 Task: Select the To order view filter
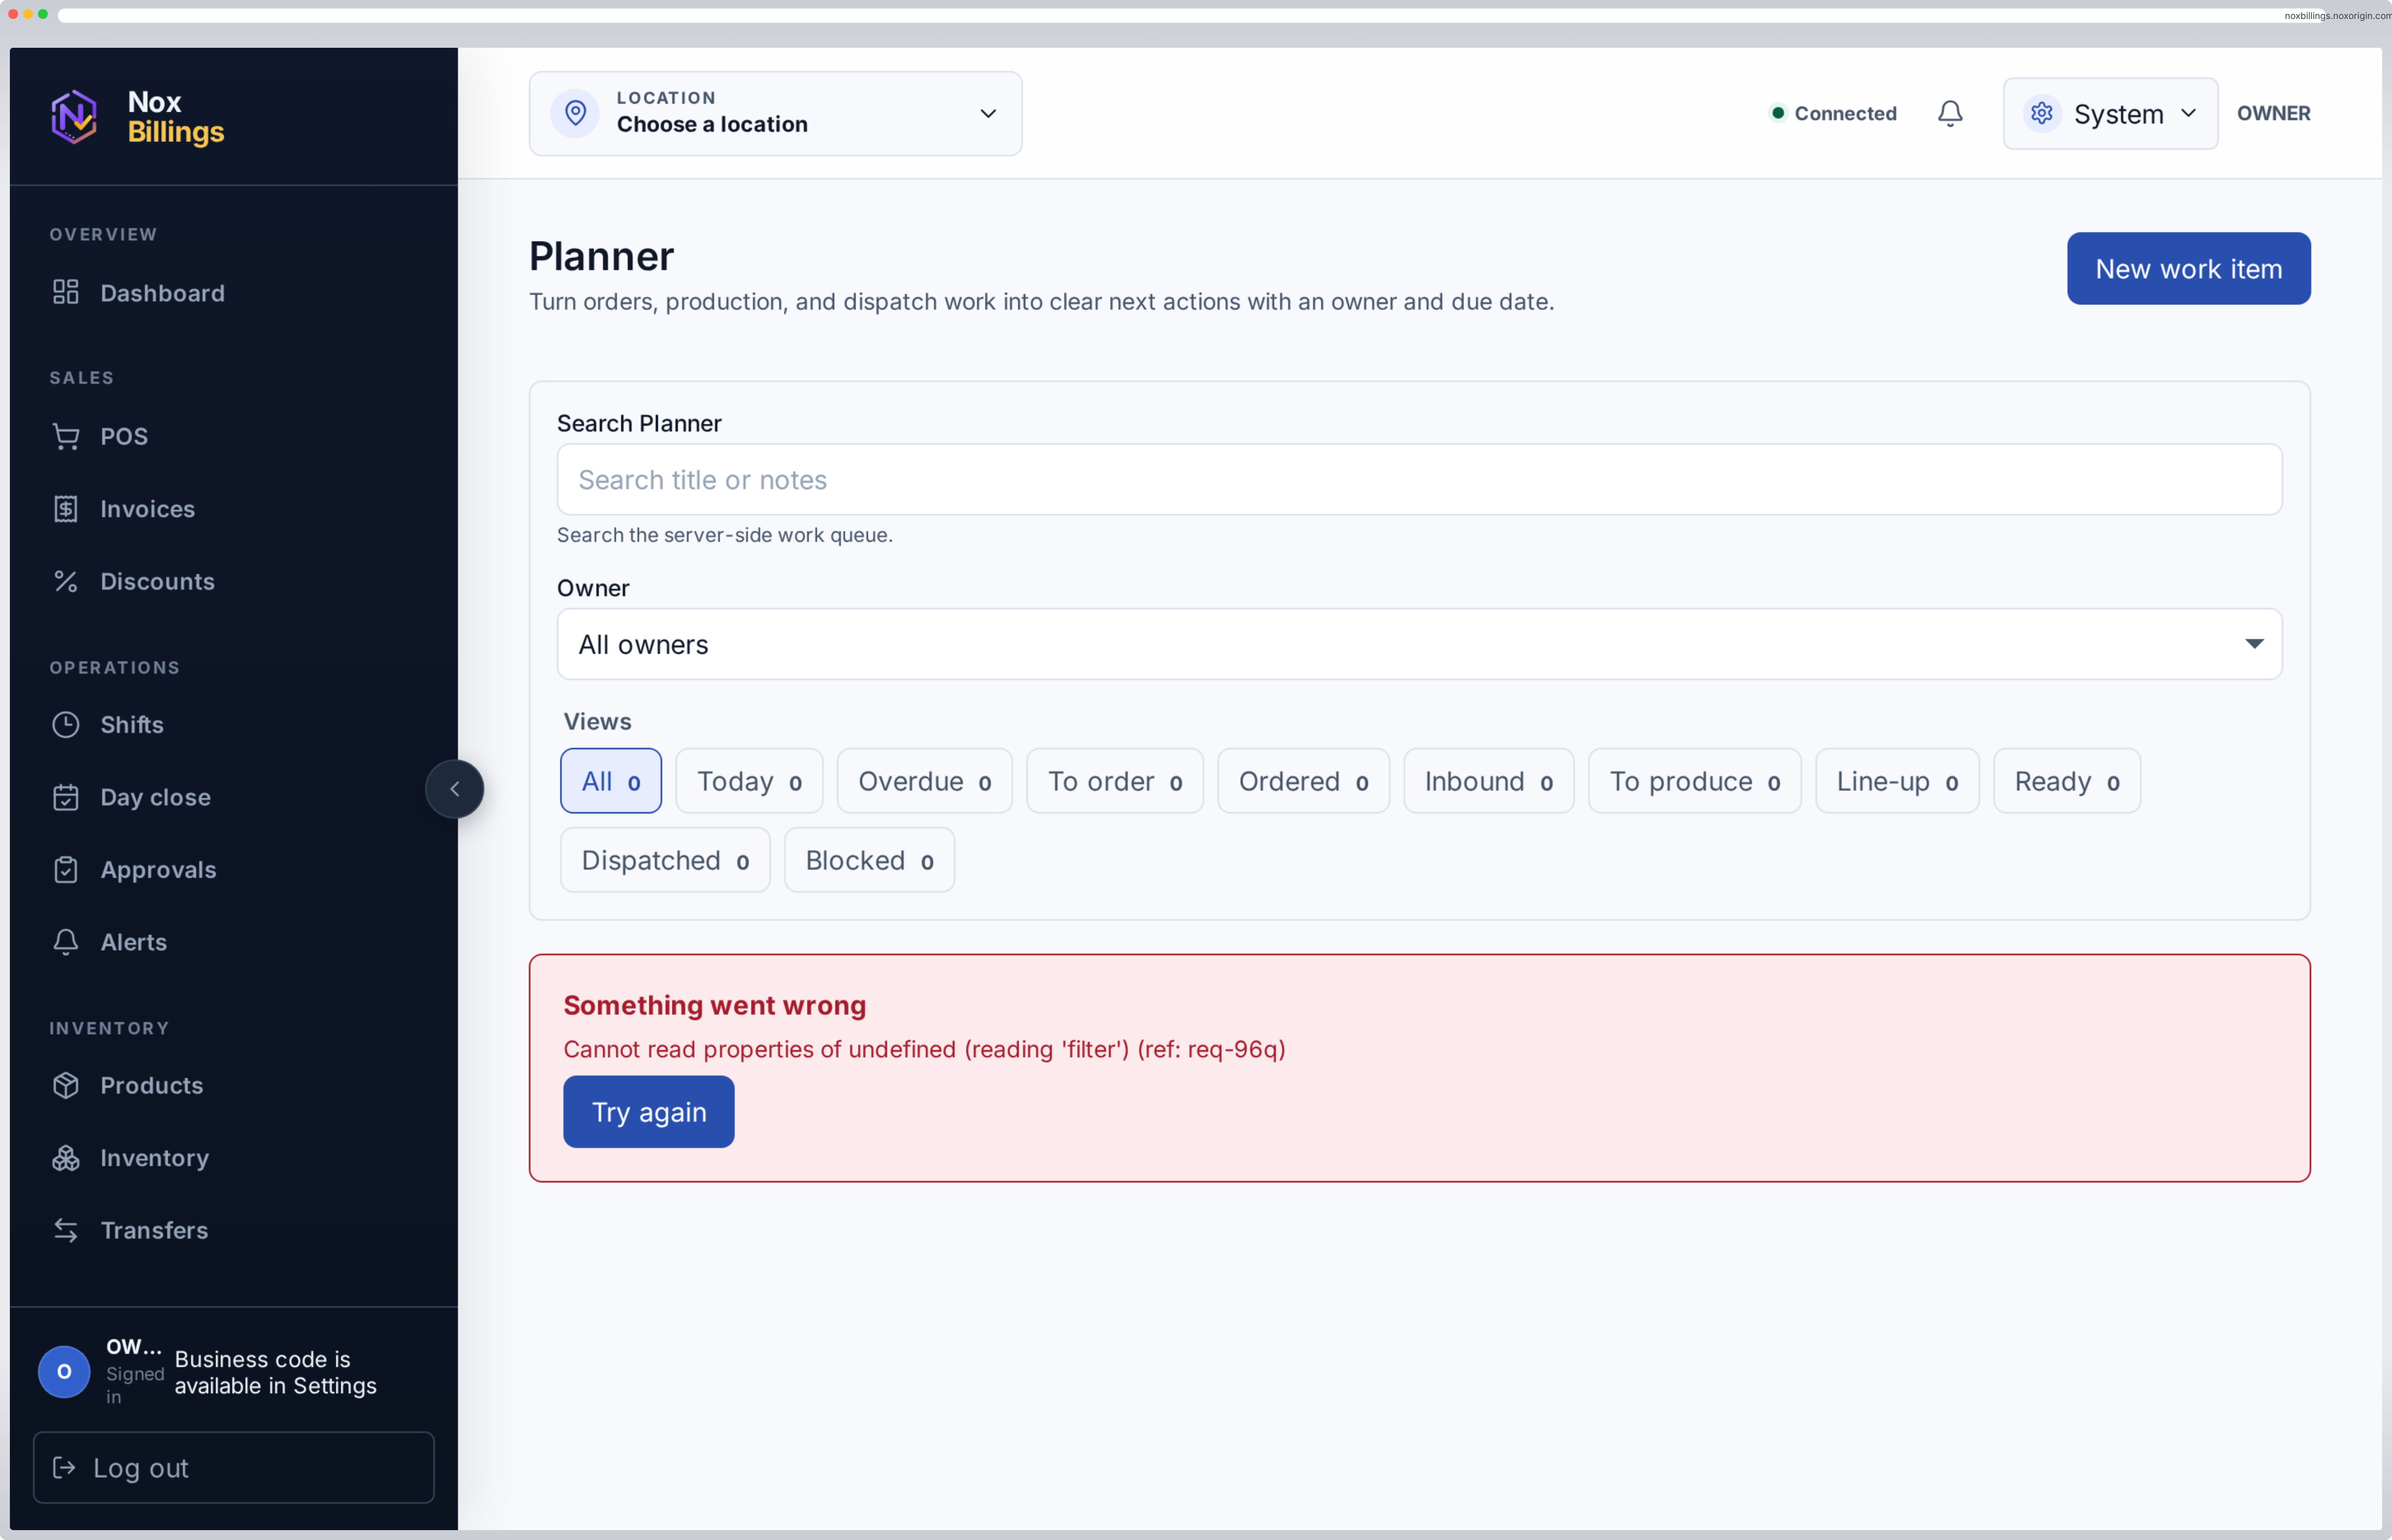point(1115,781)
